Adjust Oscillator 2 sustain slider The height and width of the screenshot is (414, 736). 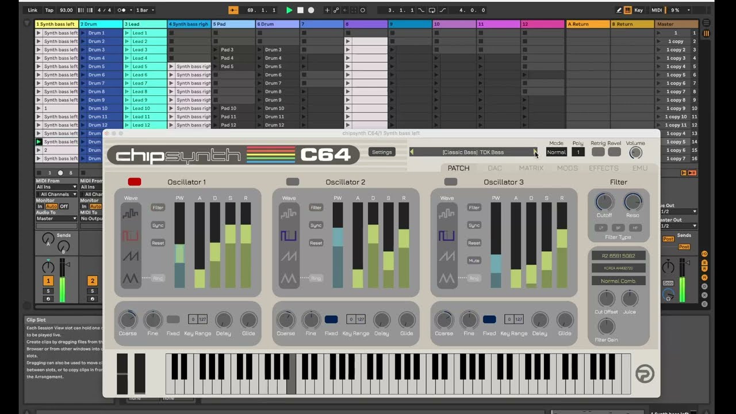coord(389,245)
